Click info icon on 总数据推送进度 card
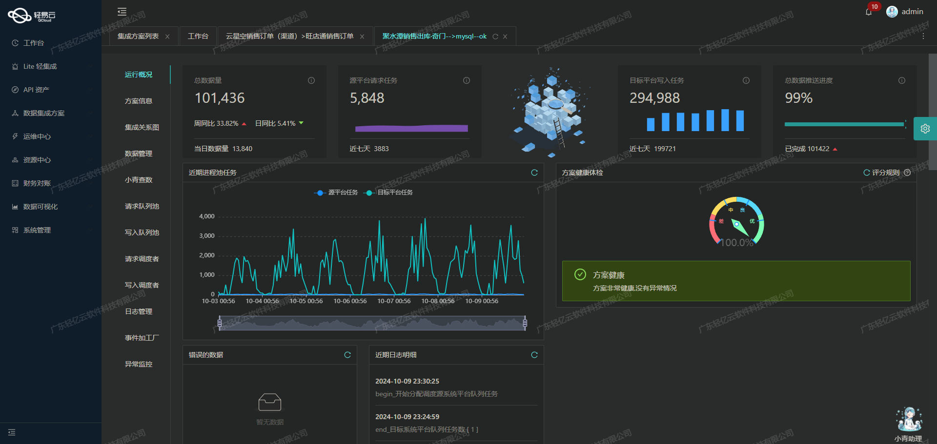This screenshot has height=444, width=937. [x=902, y=80]
